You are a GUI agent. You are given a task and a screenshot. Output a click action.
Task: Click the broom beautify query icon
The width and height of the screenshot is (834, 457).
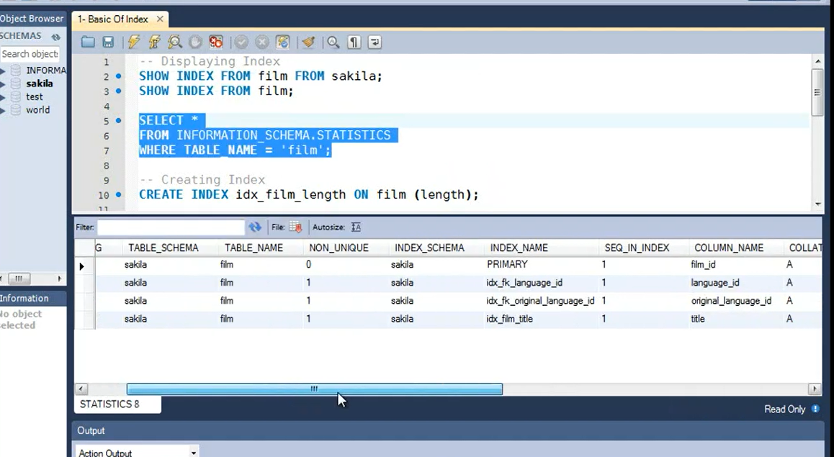pyautogui.click(x=308, y=42)
